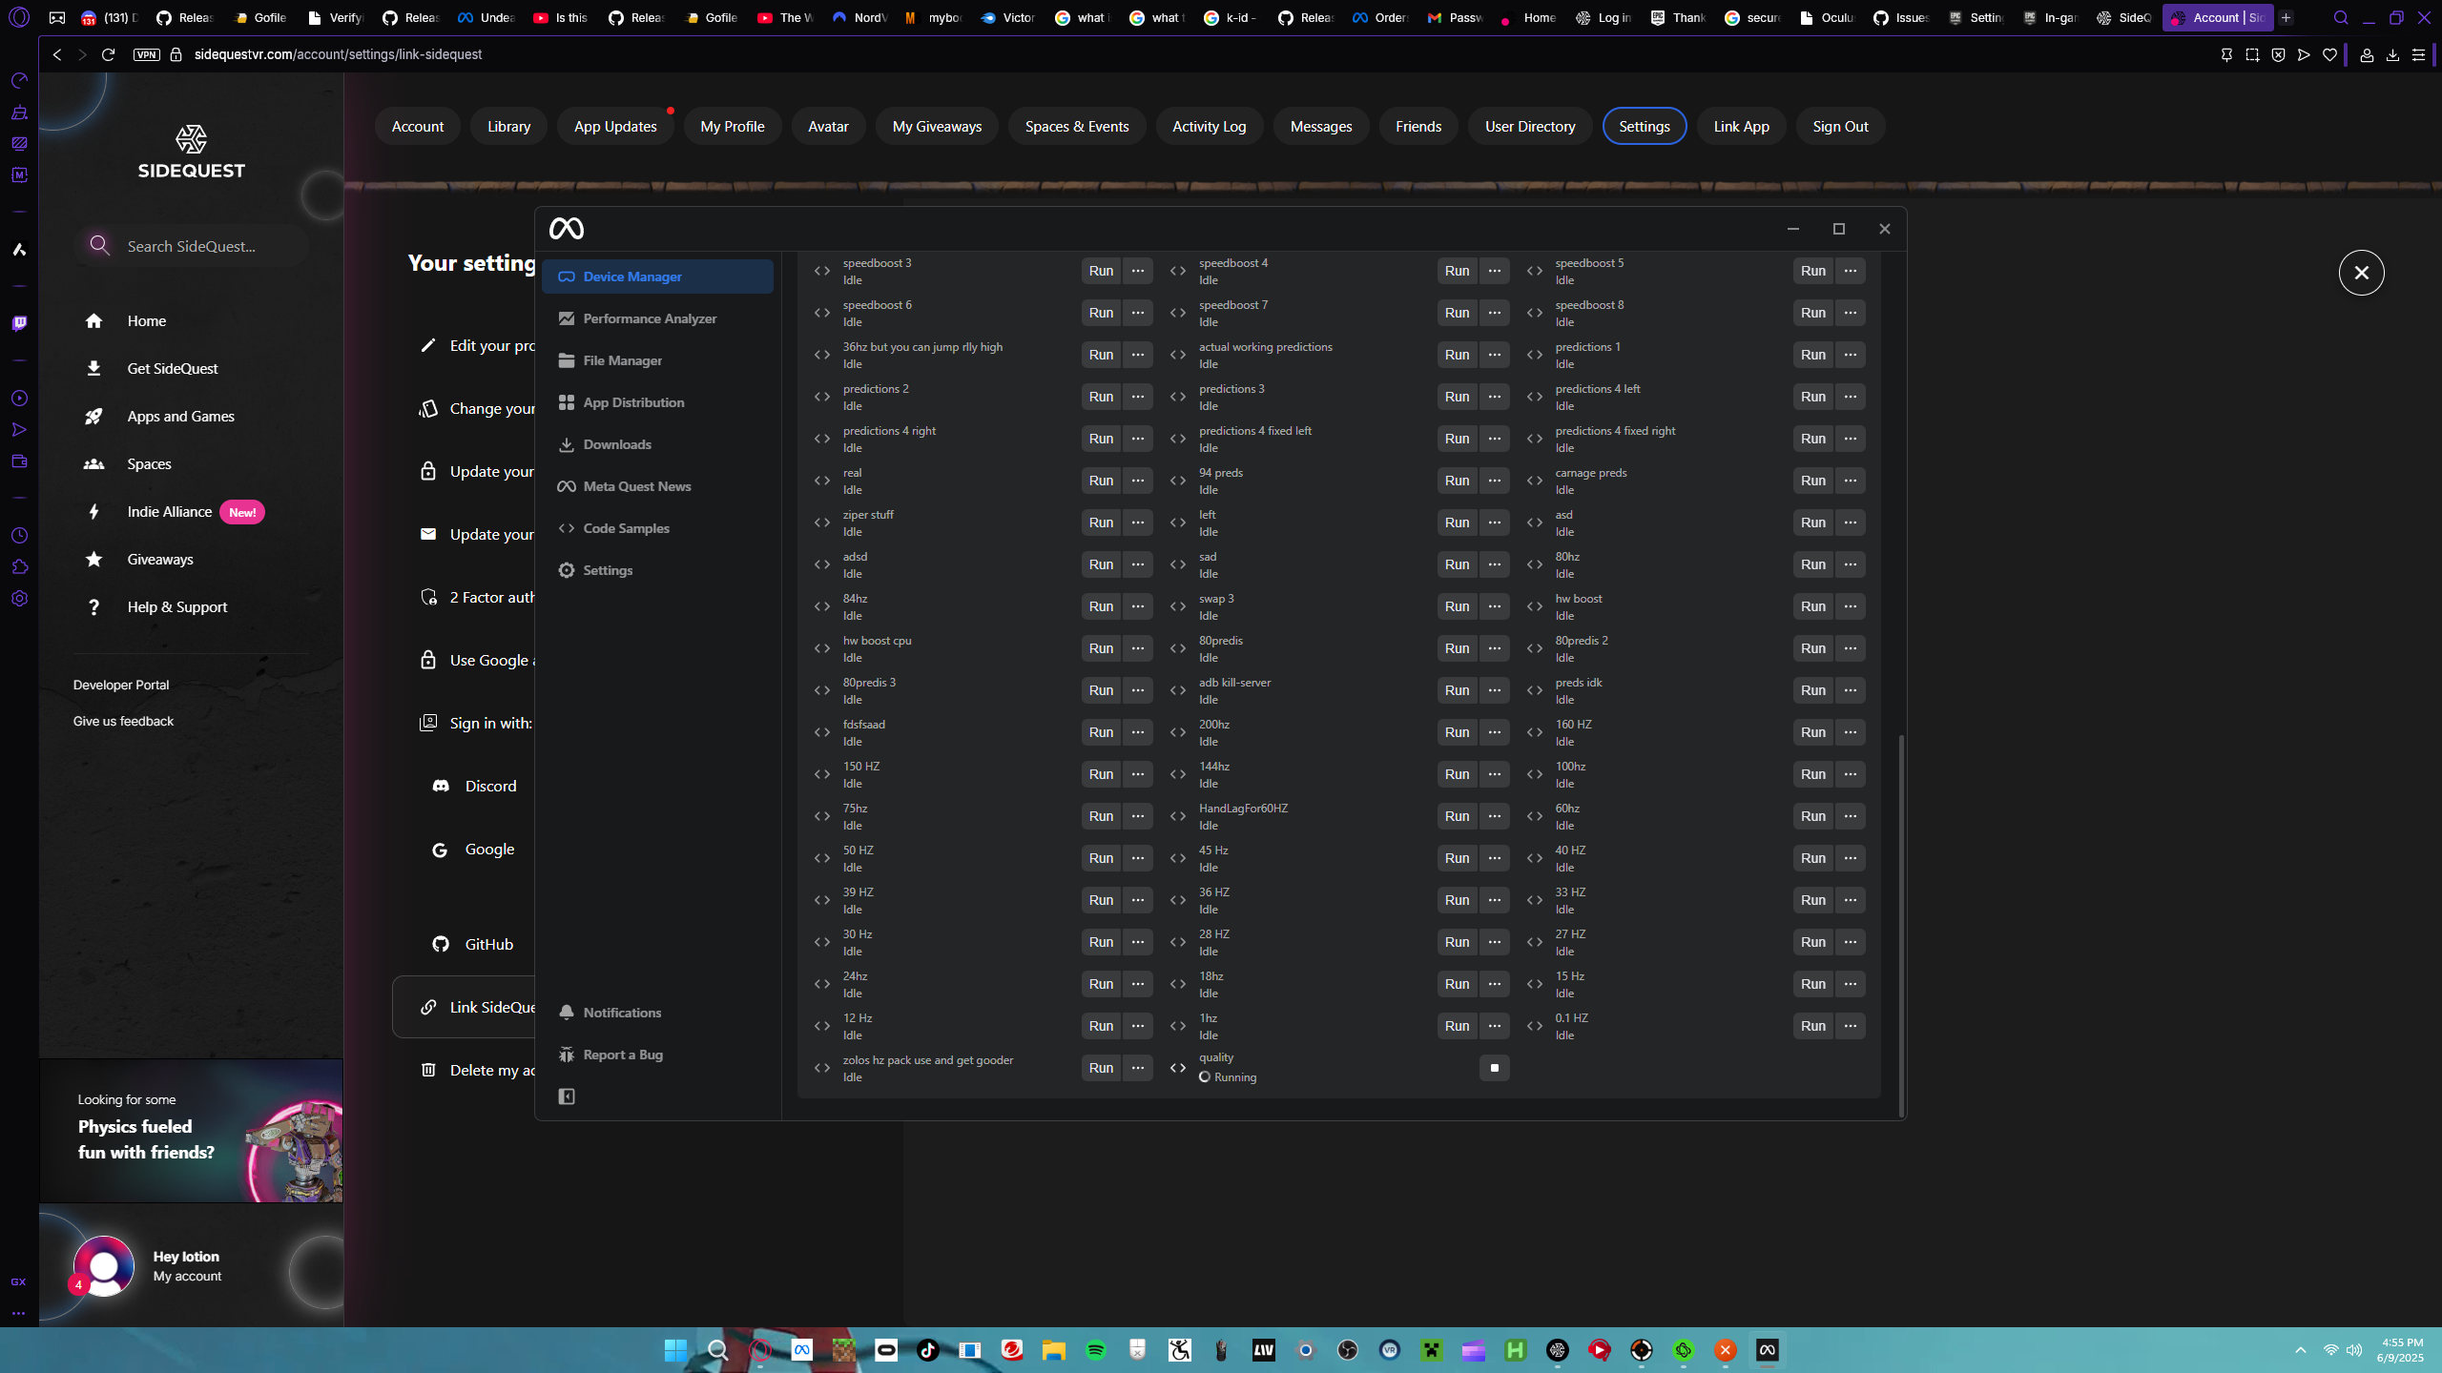Screen dimensions: 2442x1373
Task: Stop the running quality script
Action: pyautogui.click(x=1494, y=1068)
